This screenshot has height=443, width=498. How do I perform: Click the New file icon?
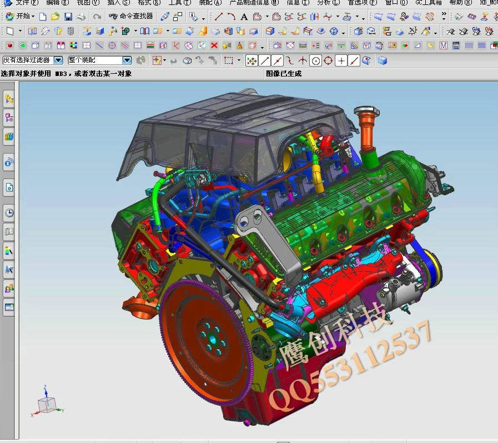pos(43,17)
